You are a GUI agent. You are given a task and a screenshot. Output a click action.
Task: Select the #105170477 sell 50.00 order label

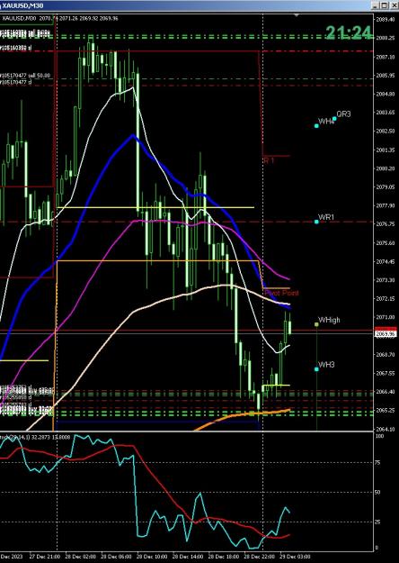(x=25, y=76)
